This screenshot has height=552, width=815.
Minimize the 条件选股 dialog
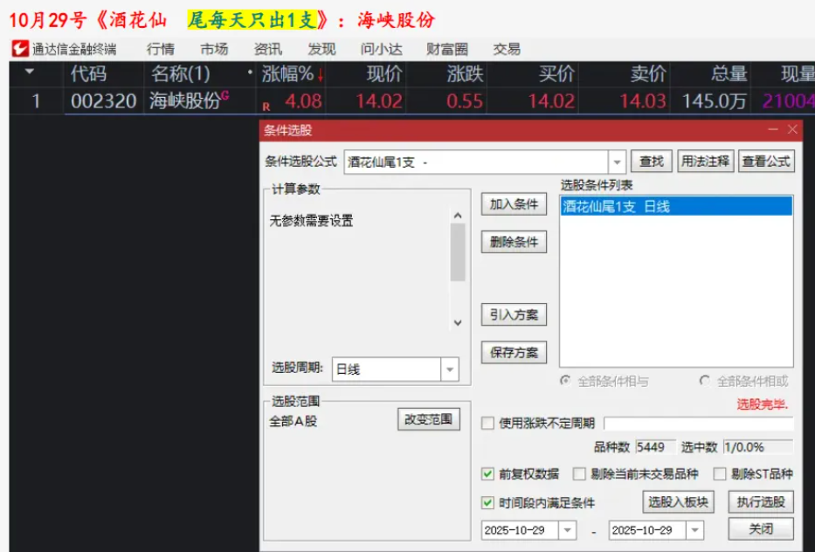tap(772, 130)
